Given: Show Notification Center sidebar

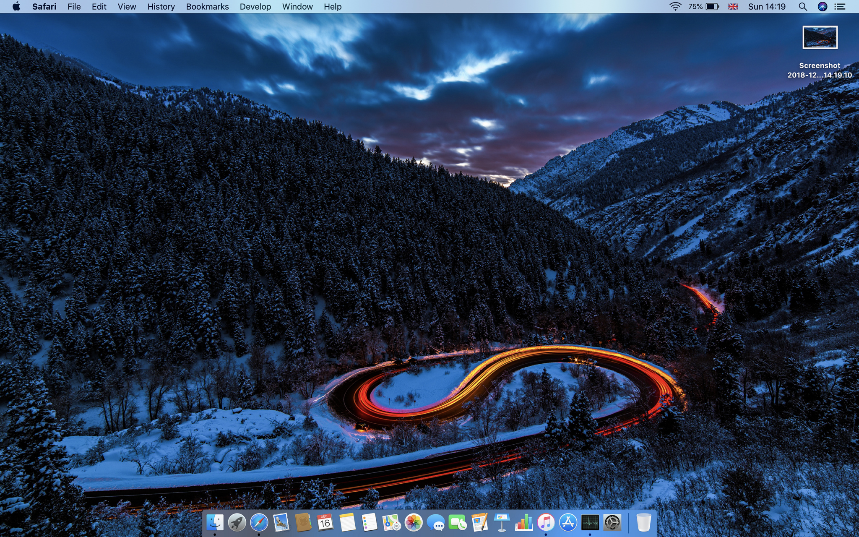Looking at the screenshot, I should click(x=840, y=7).
